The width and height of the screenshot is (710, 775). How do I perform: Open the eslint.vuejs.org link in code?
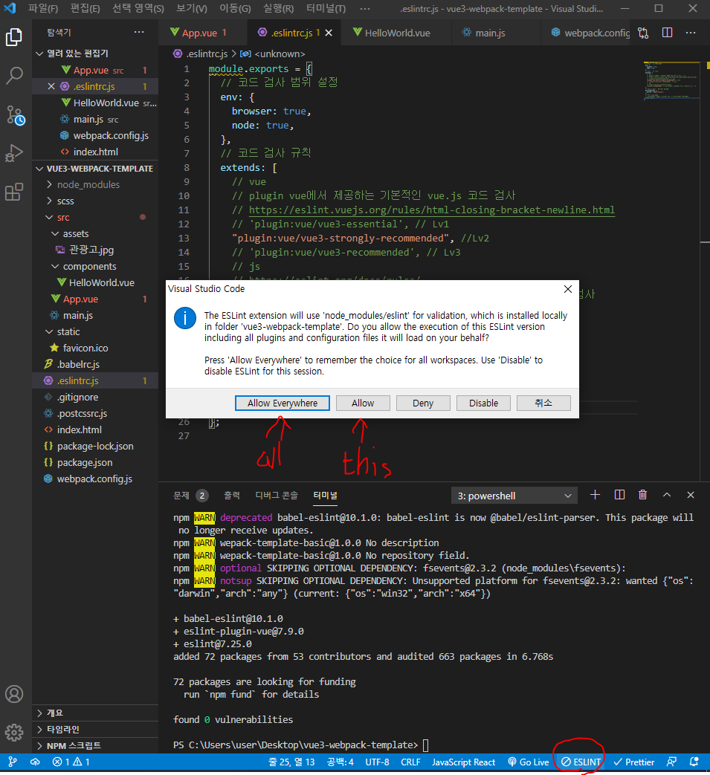[x=432, y=210]
